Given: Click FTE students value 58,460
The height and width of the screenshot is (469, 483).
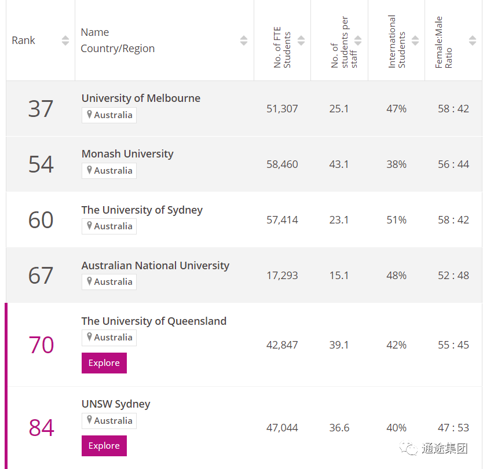Looking at the screenshot, I should point(282,164).
